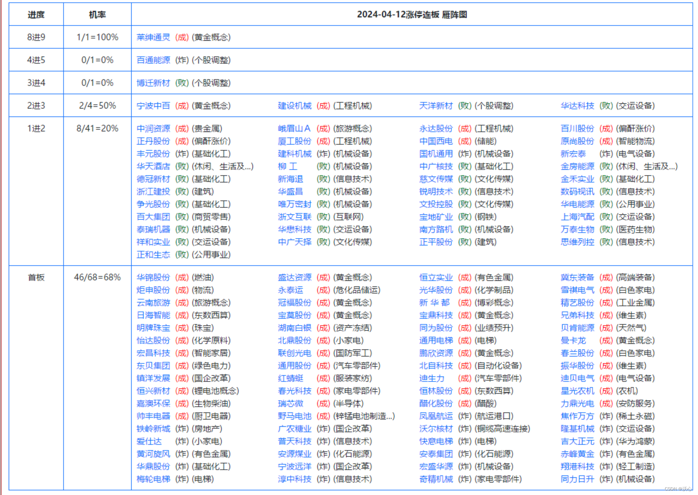The image size is (698, 495).
Task: Click the 2/4=50% rate cell
Action: tap(97, 106)
